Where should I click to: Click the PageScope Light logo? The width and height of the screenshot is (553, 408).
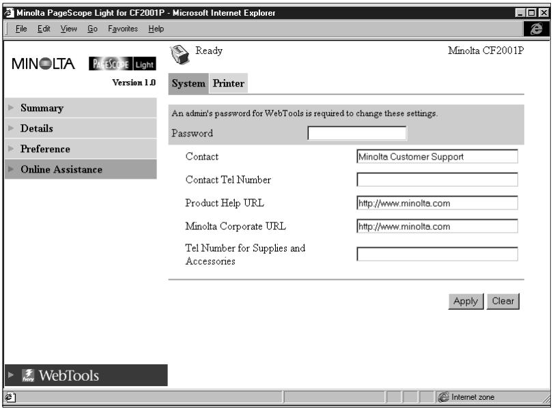click(122, 63)
